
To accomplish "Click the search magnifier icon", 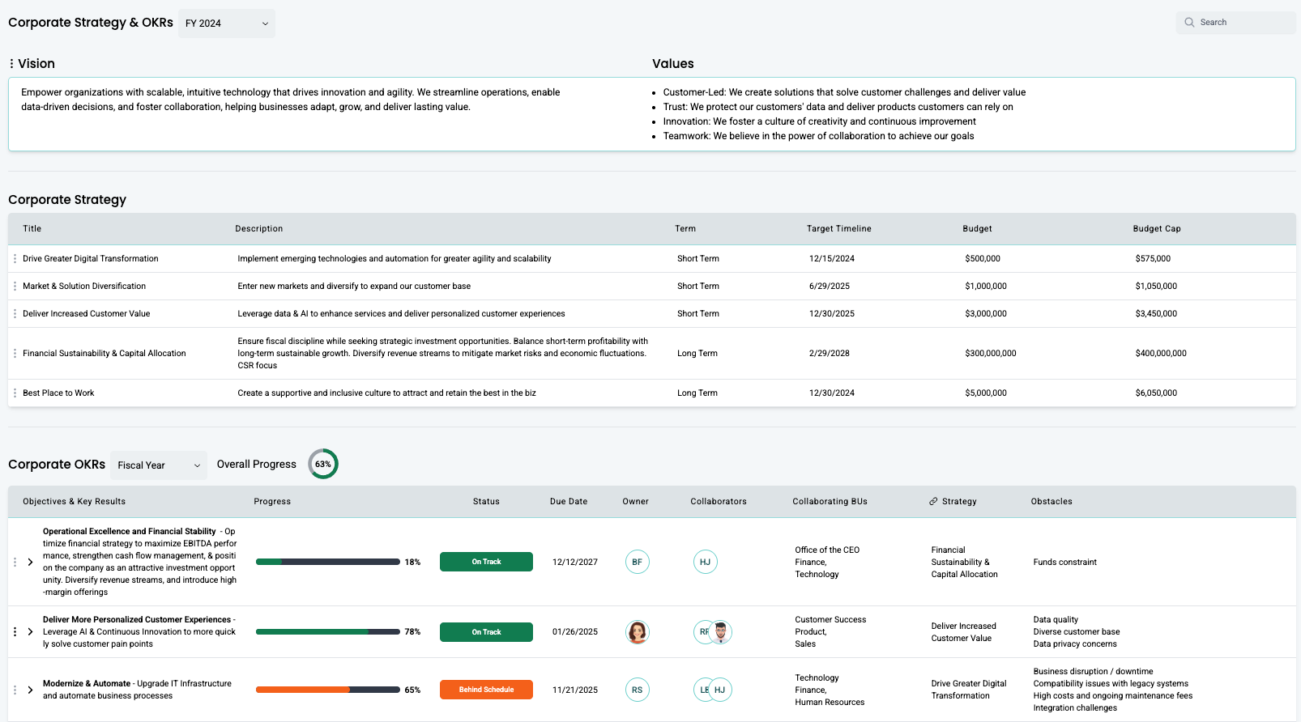I will pyautogui.click(x=1189, y=23).
